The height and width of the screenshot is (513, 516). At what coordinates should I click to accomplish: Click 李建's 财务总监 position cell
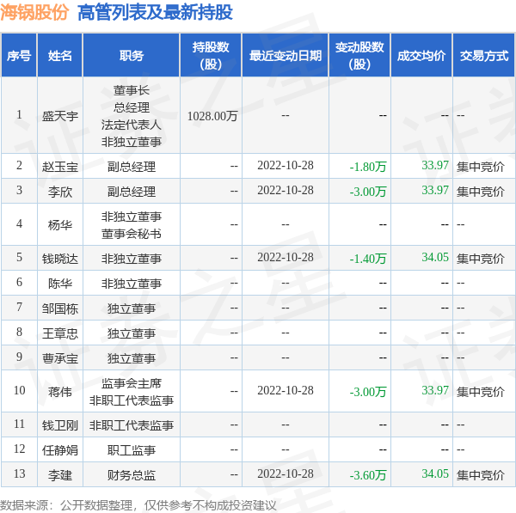pyautogui.click(x=132, y=474)
